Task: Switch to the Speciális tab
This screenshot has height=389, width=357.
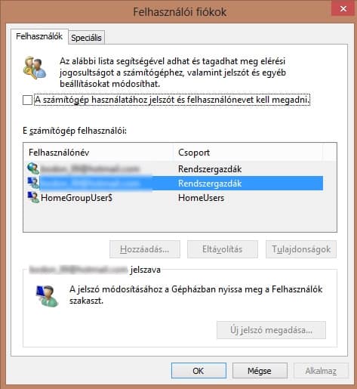Action: [86, 38]
